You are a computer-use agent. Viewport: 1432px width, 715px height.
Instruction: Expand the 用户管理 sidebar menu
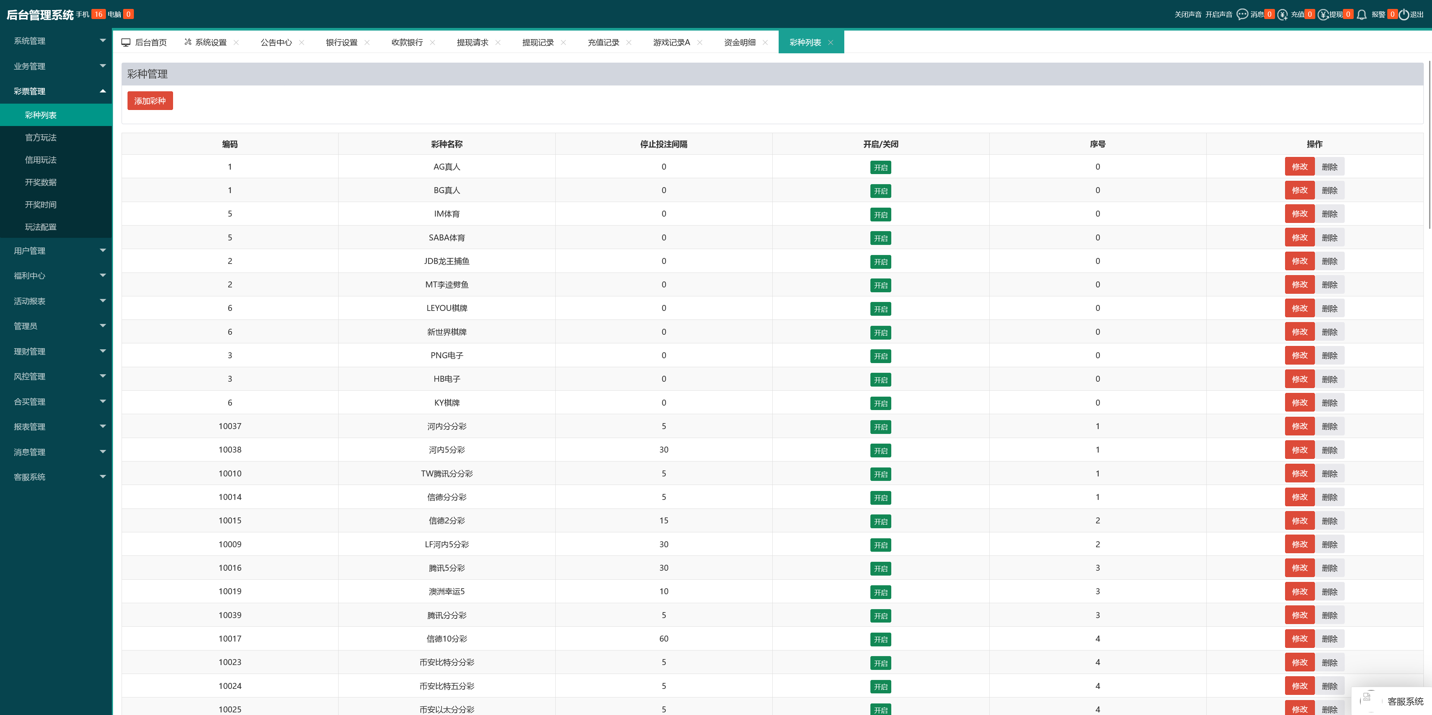tap(56, 251)
